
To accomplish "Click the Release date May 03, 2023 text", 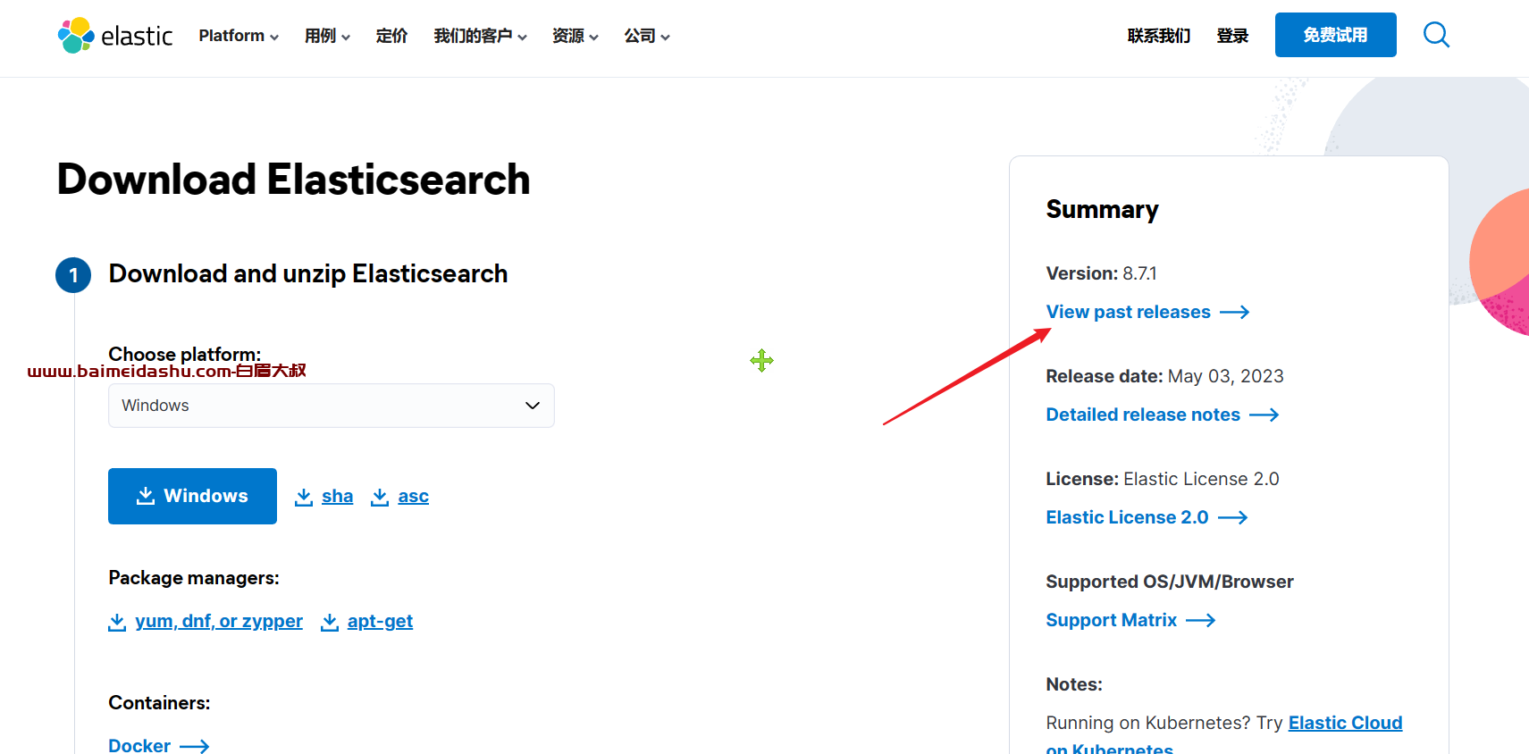I will 1164,376.
